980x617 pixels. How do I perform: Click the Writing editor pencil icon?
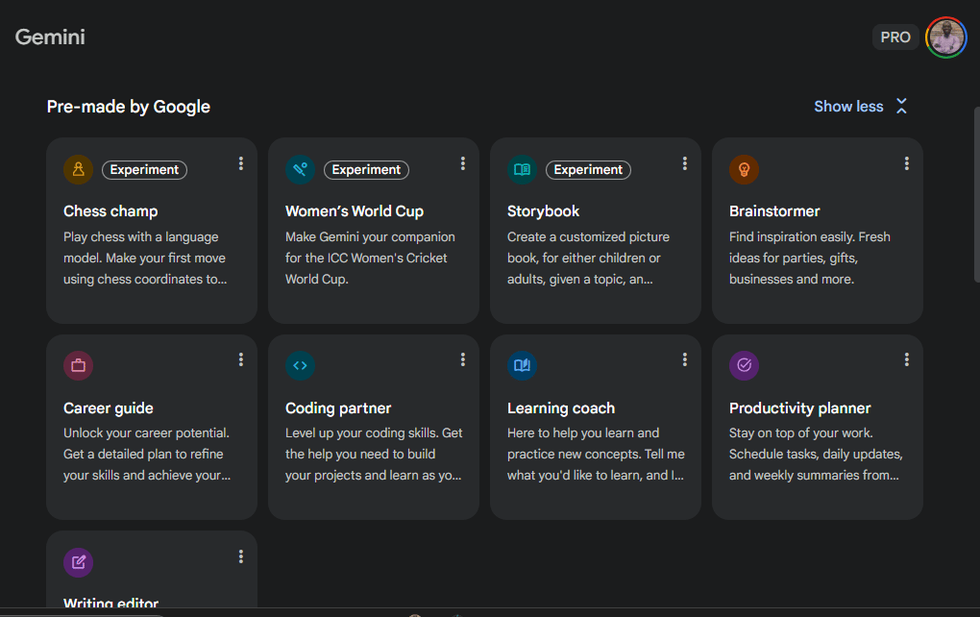pyautogui.click(x=78, y=562)
